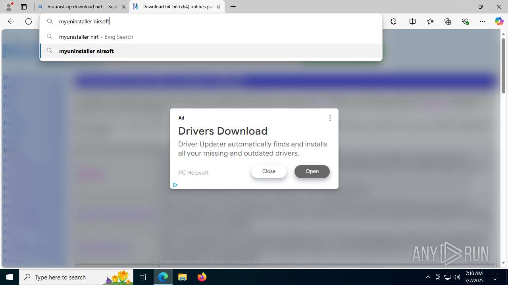508x285 pixels.
Task: Open Edge Settings and more menu
Action: [x=483, y=21]
